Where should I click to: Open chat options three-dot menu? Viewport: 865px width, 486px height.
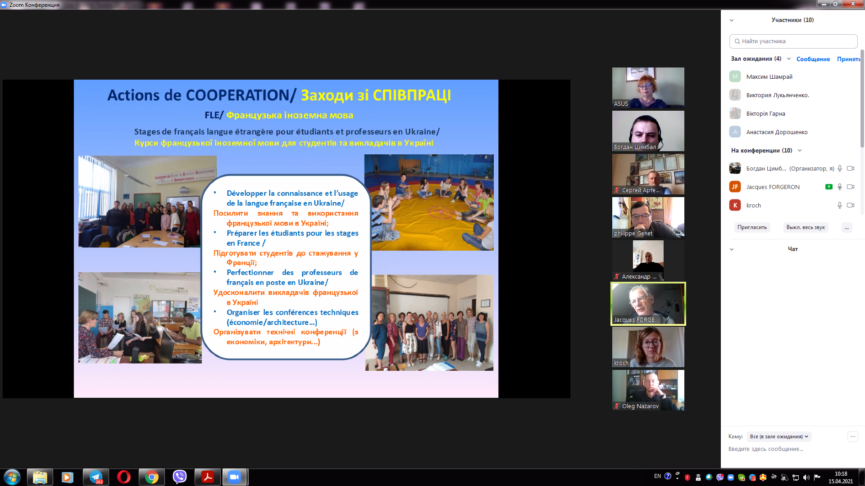(x=852, y=436)
